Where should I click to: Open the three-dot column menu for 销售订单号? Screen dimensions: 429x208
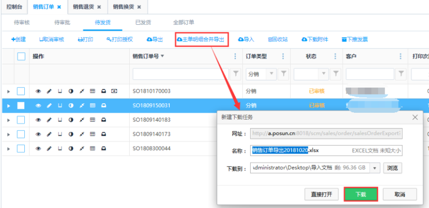235,56
